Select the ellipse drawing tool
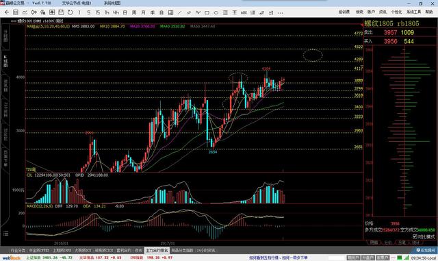Screen dimensions: 438x261 click(x=216, y=12)
